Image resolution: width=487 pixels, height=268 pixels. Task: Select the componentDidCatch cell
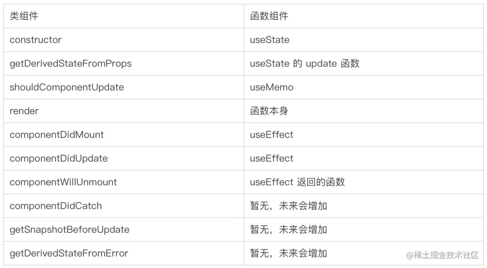56,206
